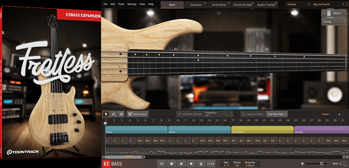Screen dimensions: 349x168
Task: Open the MIDI settings menu icon
Action: [x=340, y=164]
